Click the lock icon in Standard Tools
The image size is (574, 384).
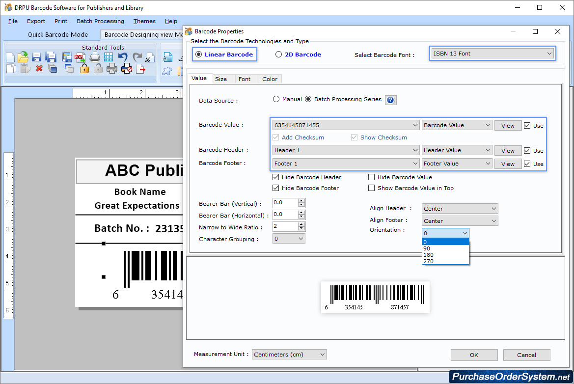coord(83,69)
